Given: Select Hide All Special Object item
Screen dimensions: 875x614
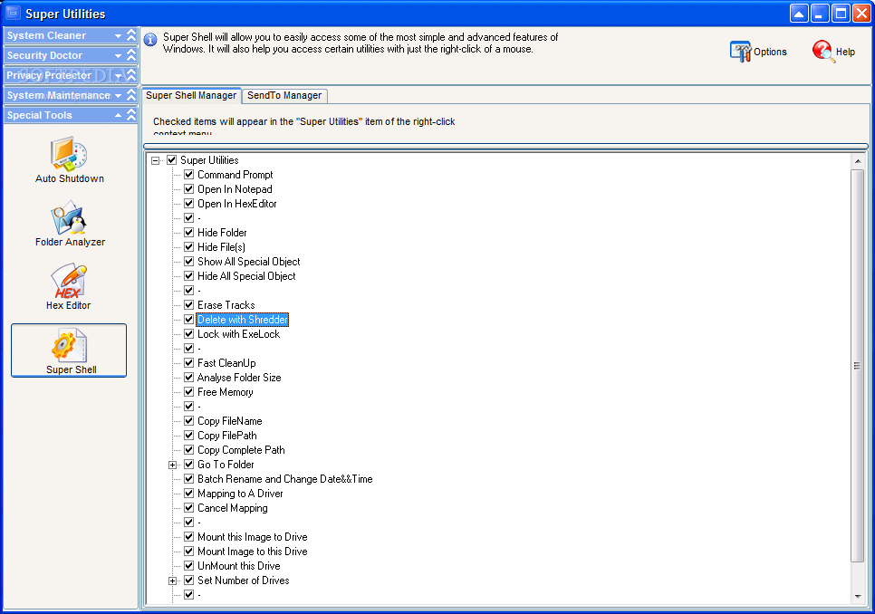Looking at the screenshot, I should (246, 276).
